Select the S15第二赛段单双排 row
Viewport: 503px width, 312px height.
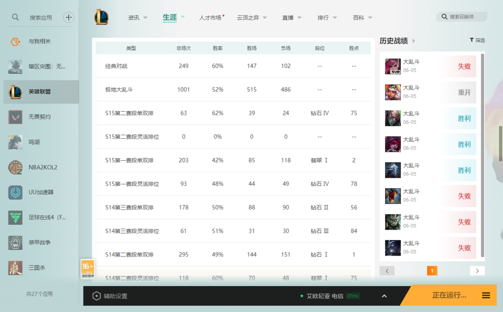(233, 113)
